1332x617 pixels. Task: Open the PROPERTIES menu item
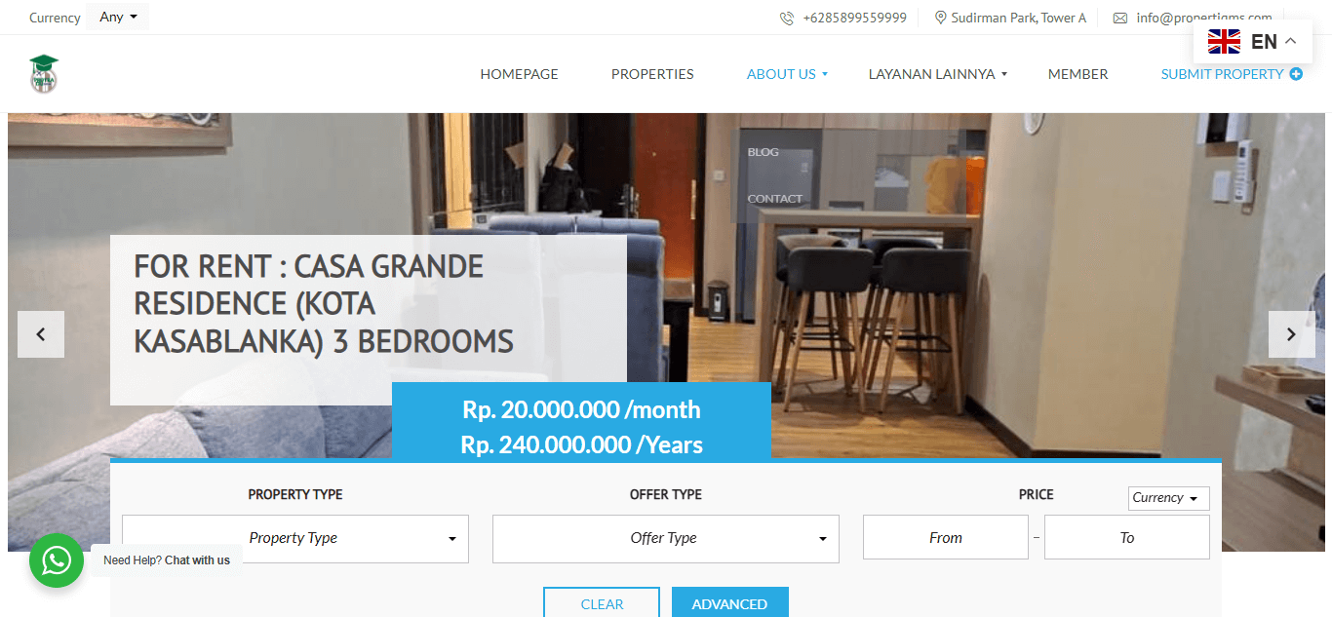click(x=652, y=74)
